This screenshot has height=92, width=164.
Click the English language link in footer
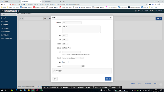click(140, 84)
